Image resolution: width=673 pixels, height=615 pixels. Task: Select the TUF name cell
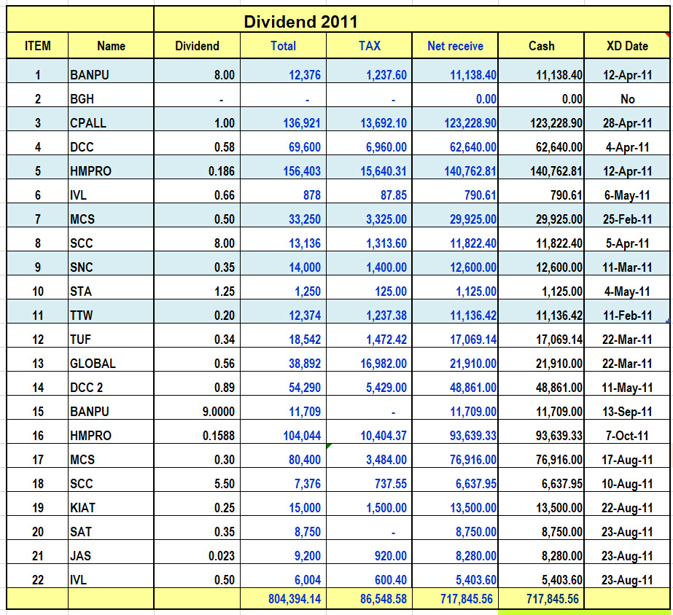tap(111, 335)
